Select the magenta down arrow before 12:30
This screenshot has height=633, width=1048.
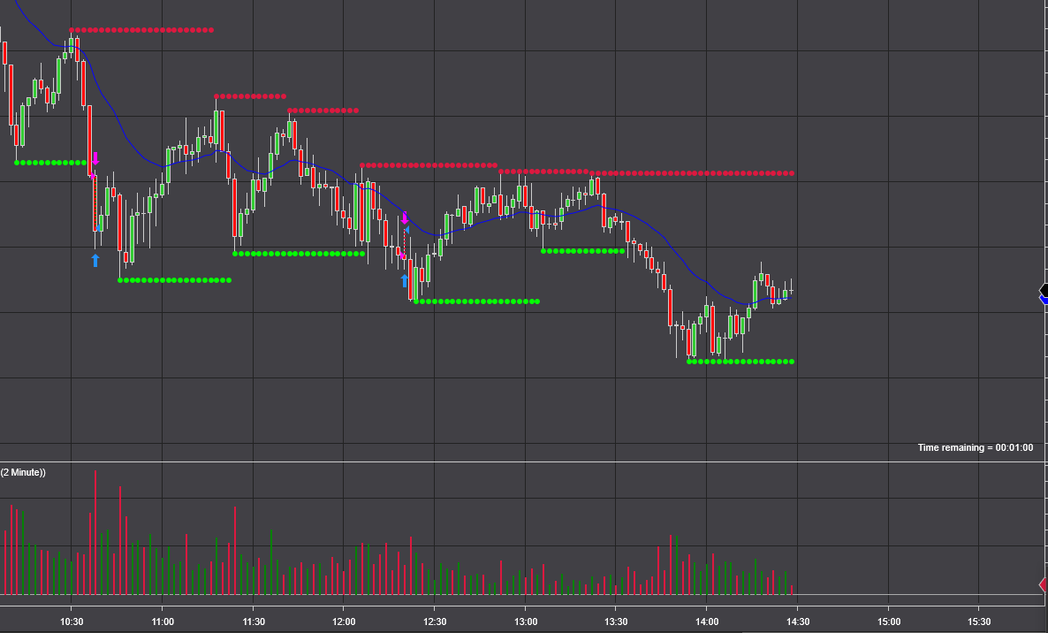tap(405, 217)
